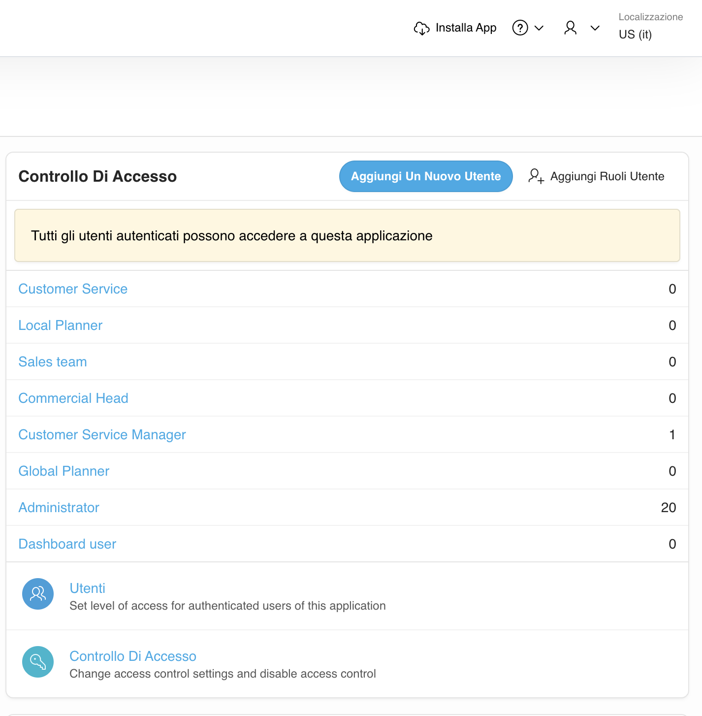Select the Global Planner role

64,471
